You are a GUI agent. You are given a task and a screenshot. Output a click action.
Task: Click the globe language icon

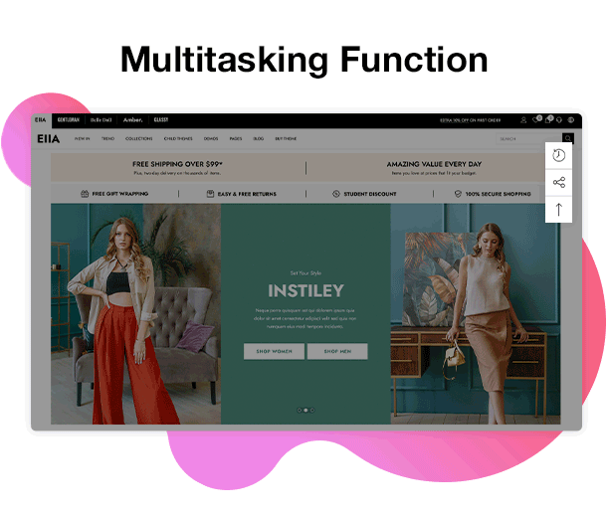coord(570,120)
